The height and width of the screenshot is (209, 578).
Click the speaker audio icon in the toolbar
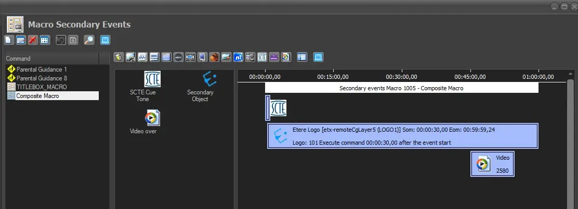(118, 57)
